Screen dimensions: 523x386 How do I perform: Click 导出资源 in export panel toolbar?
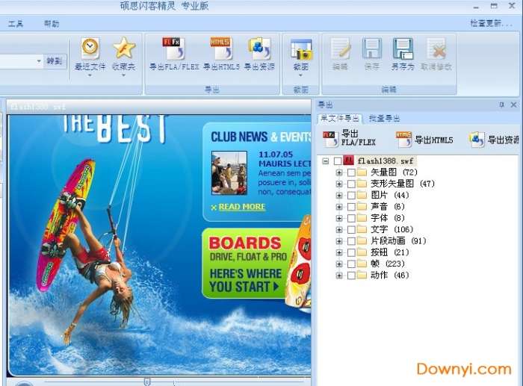click(494, 140)
